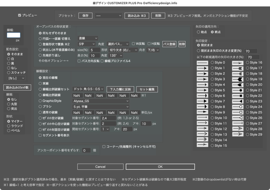
Task: Click the Style 24 open circle-ended arrow icon
Action: coord(238,106)
